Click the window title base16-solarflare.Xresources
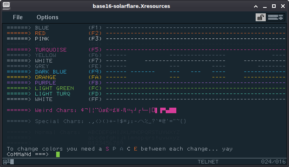 (x=131, y=6)
